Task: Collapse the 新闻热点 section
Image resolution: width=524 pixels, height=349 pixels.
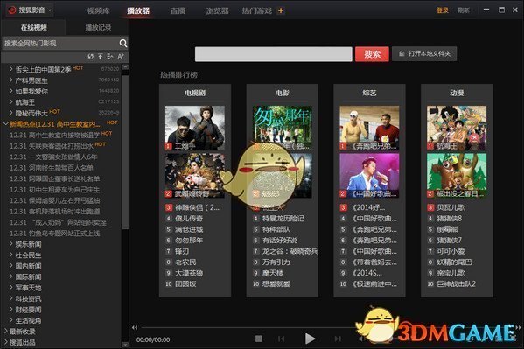Action: pyautogui.click(x=5, y=124)
